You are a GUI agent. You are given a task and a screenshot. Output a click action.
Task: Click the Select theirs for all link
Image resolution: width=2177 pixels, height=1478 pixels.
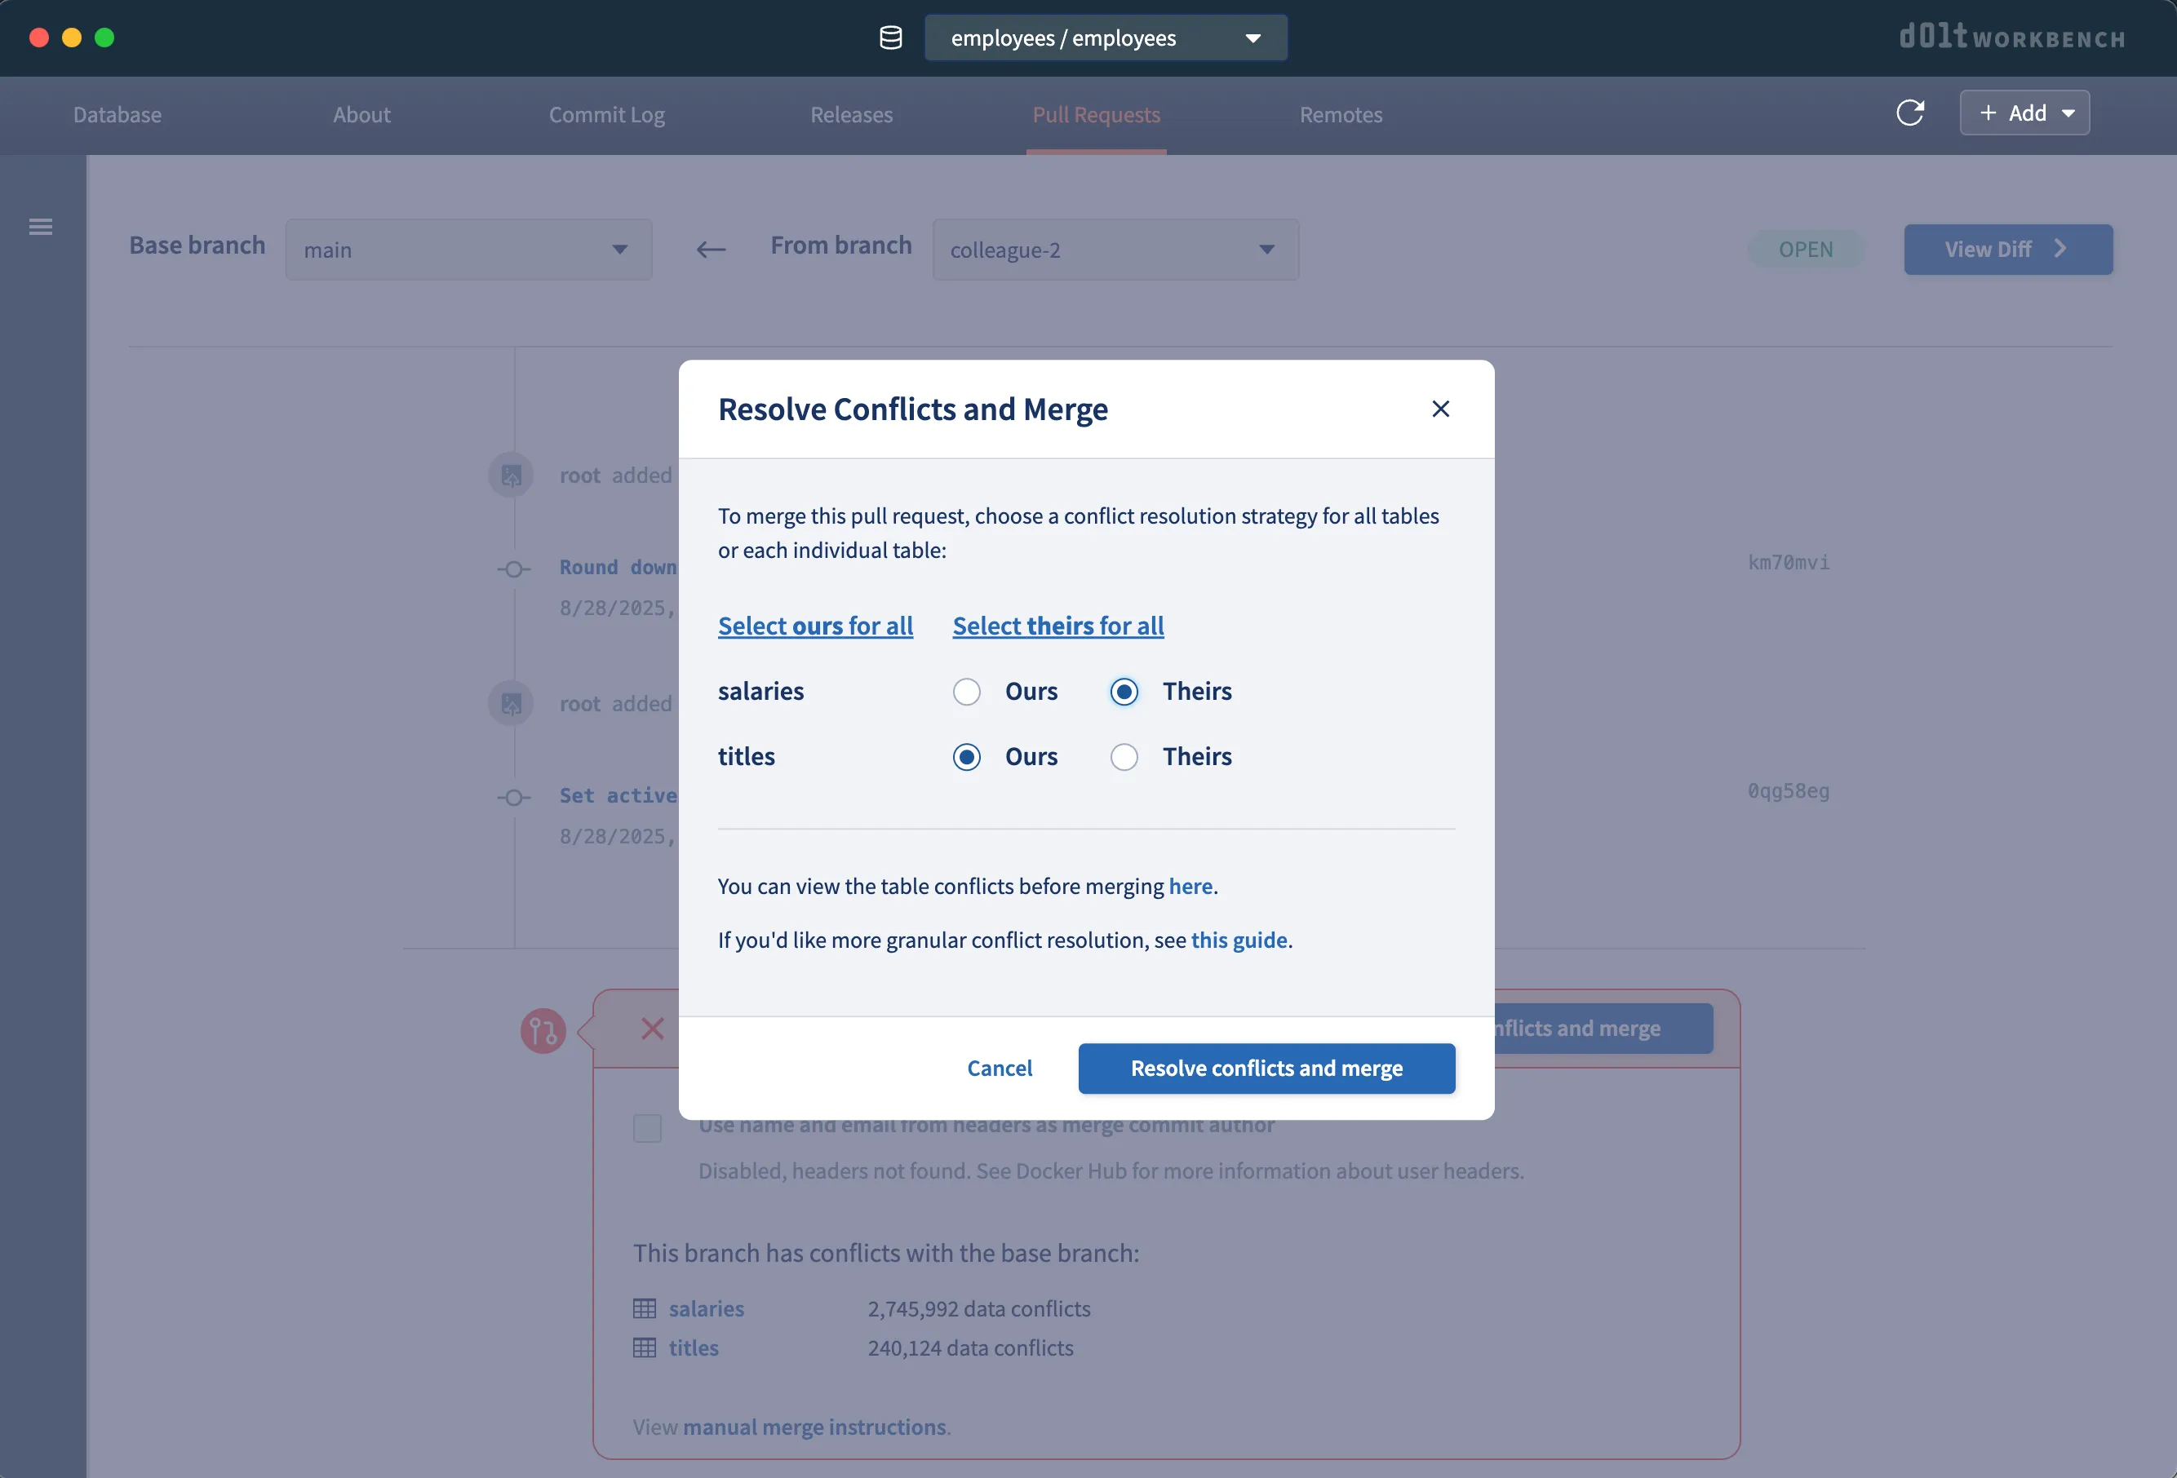pos(1057,626)
